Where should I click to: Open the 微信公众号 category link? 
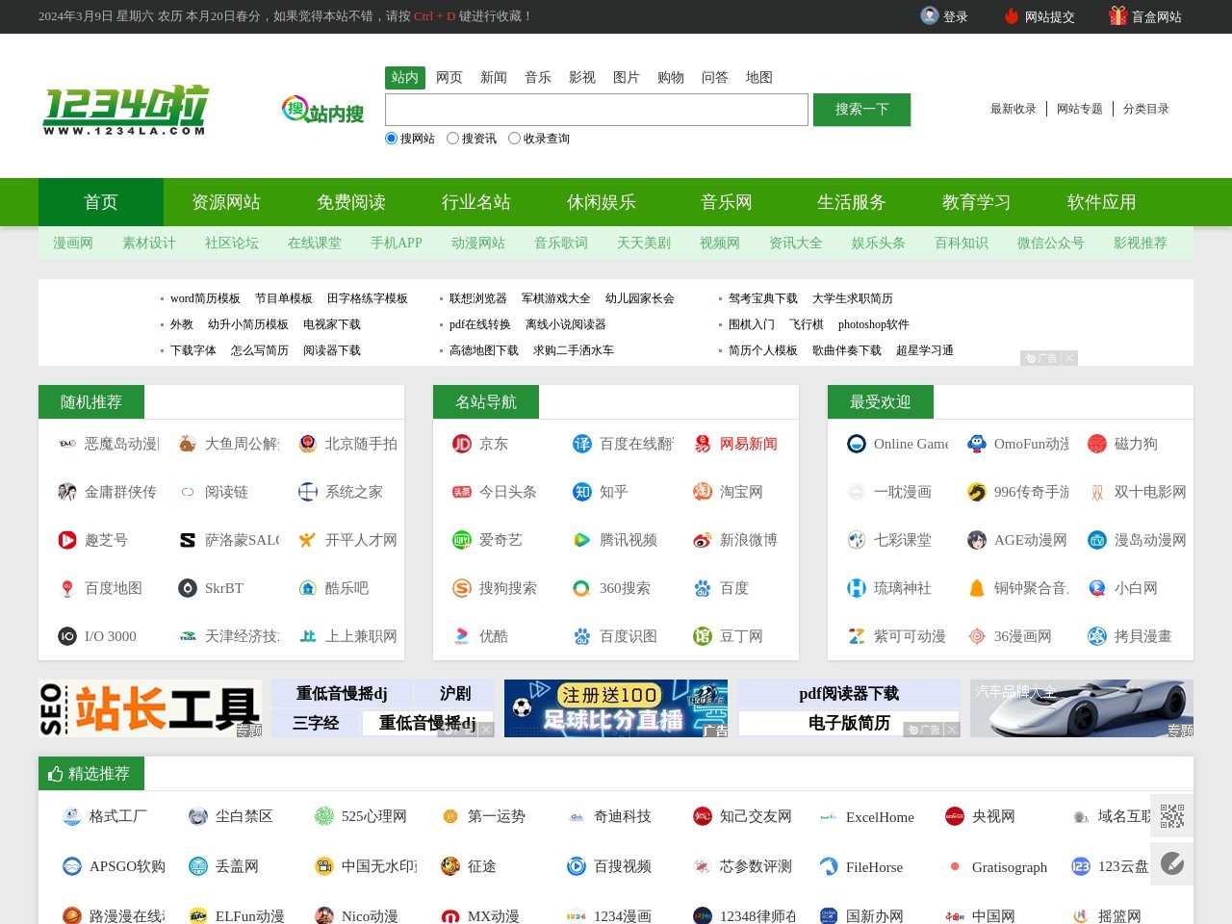pos(1049,244)
